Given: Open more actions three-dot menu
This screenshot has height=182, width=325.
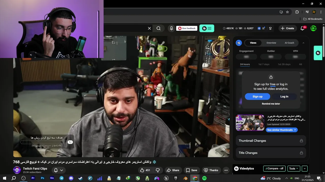Looking at the screenshot, I should click(x=226, y=170).
